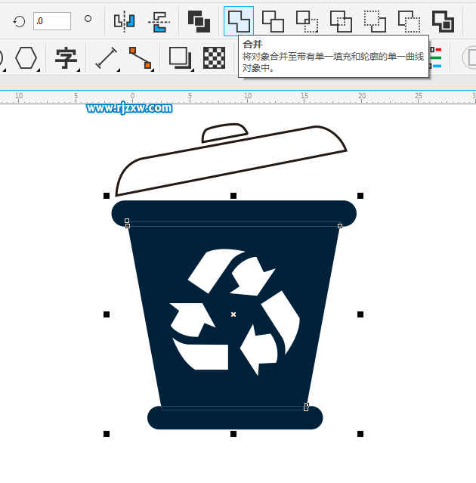Click the top-center selection handle
The width and height of the screenshot is (476, 483).
coord(233,196)
